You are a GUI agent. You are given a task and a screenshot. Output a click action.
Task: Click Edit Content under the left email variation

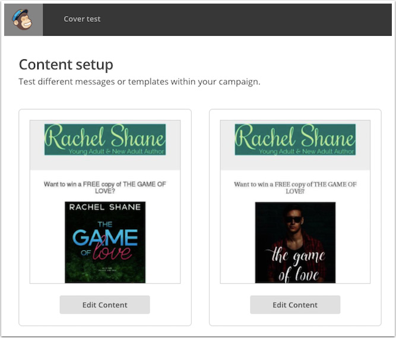105,305
